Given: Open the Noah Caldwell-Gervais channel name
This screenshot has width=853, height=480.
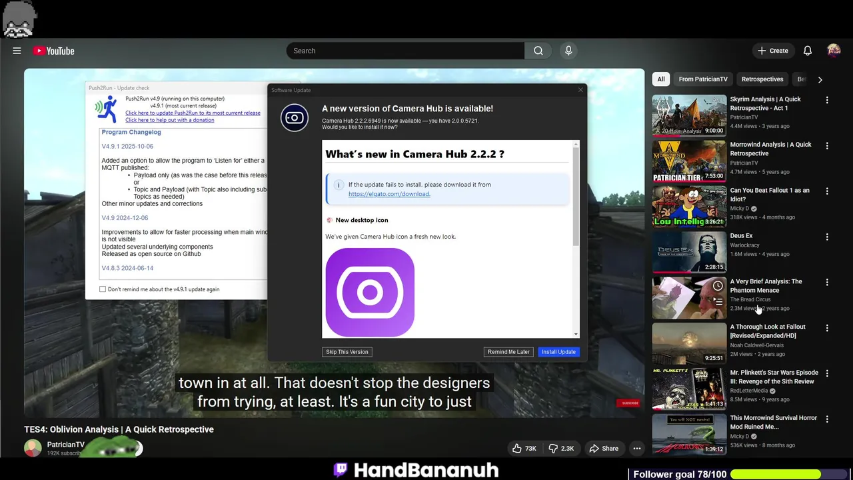Looking at the screenshot, I should pos(757,345).
